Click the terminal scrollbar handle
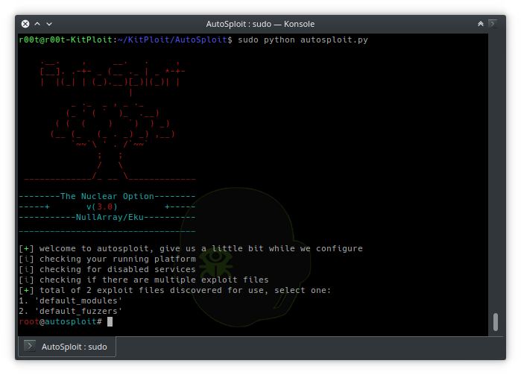Screen dimensions: 521x375 click(x=496, y=322)
